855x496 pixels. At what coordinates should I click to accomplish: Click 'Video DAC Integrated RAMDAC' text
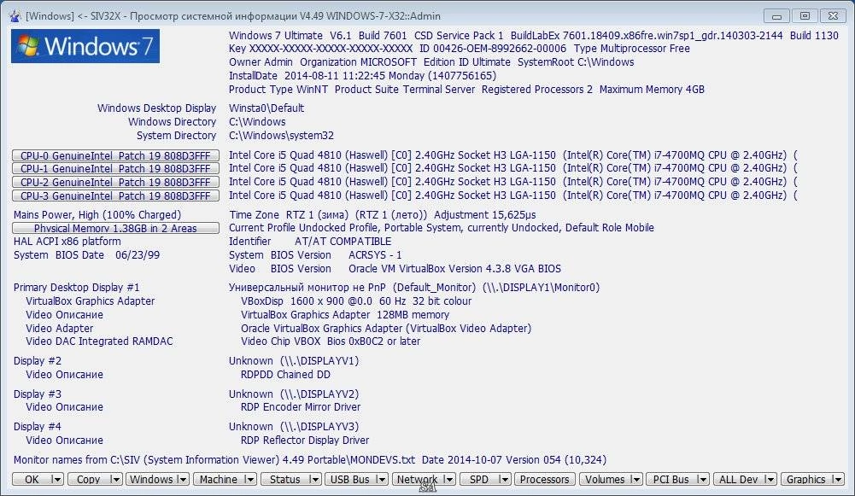[99, 341]
